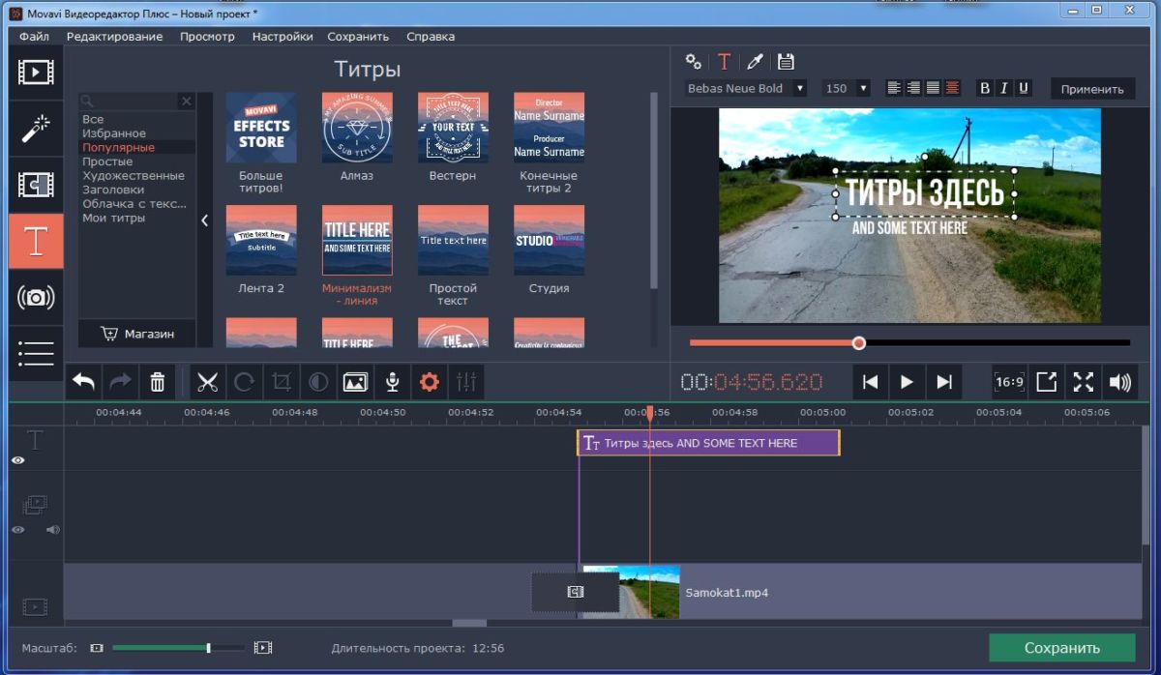Viewport: 1161px width, 675px height.
Task: Toggle bold text formatting
Action: 985,88
